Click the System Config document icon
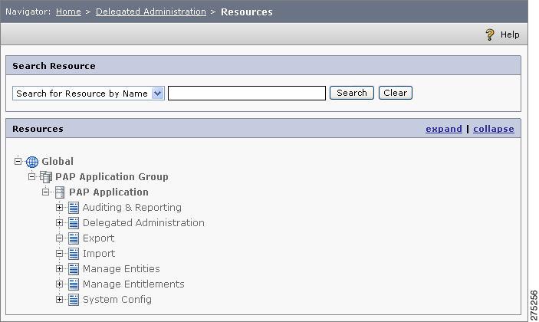This screenshot has height=322, width=539. [x=74, y=300]
